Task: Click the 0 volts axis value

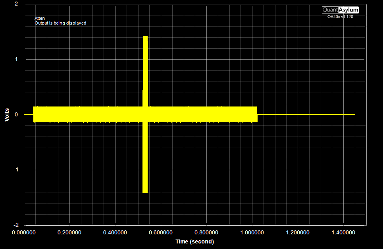Action: pyautogui.click(x=16, y=114)
